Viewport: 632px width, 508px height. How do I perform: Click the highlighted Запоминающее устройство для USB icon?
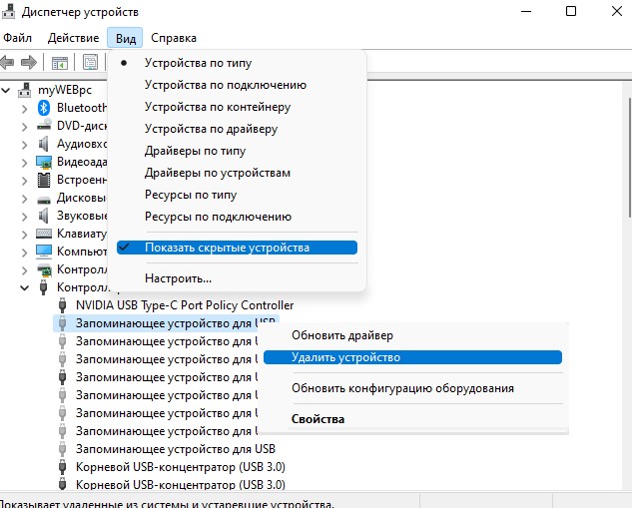point(63,323)
